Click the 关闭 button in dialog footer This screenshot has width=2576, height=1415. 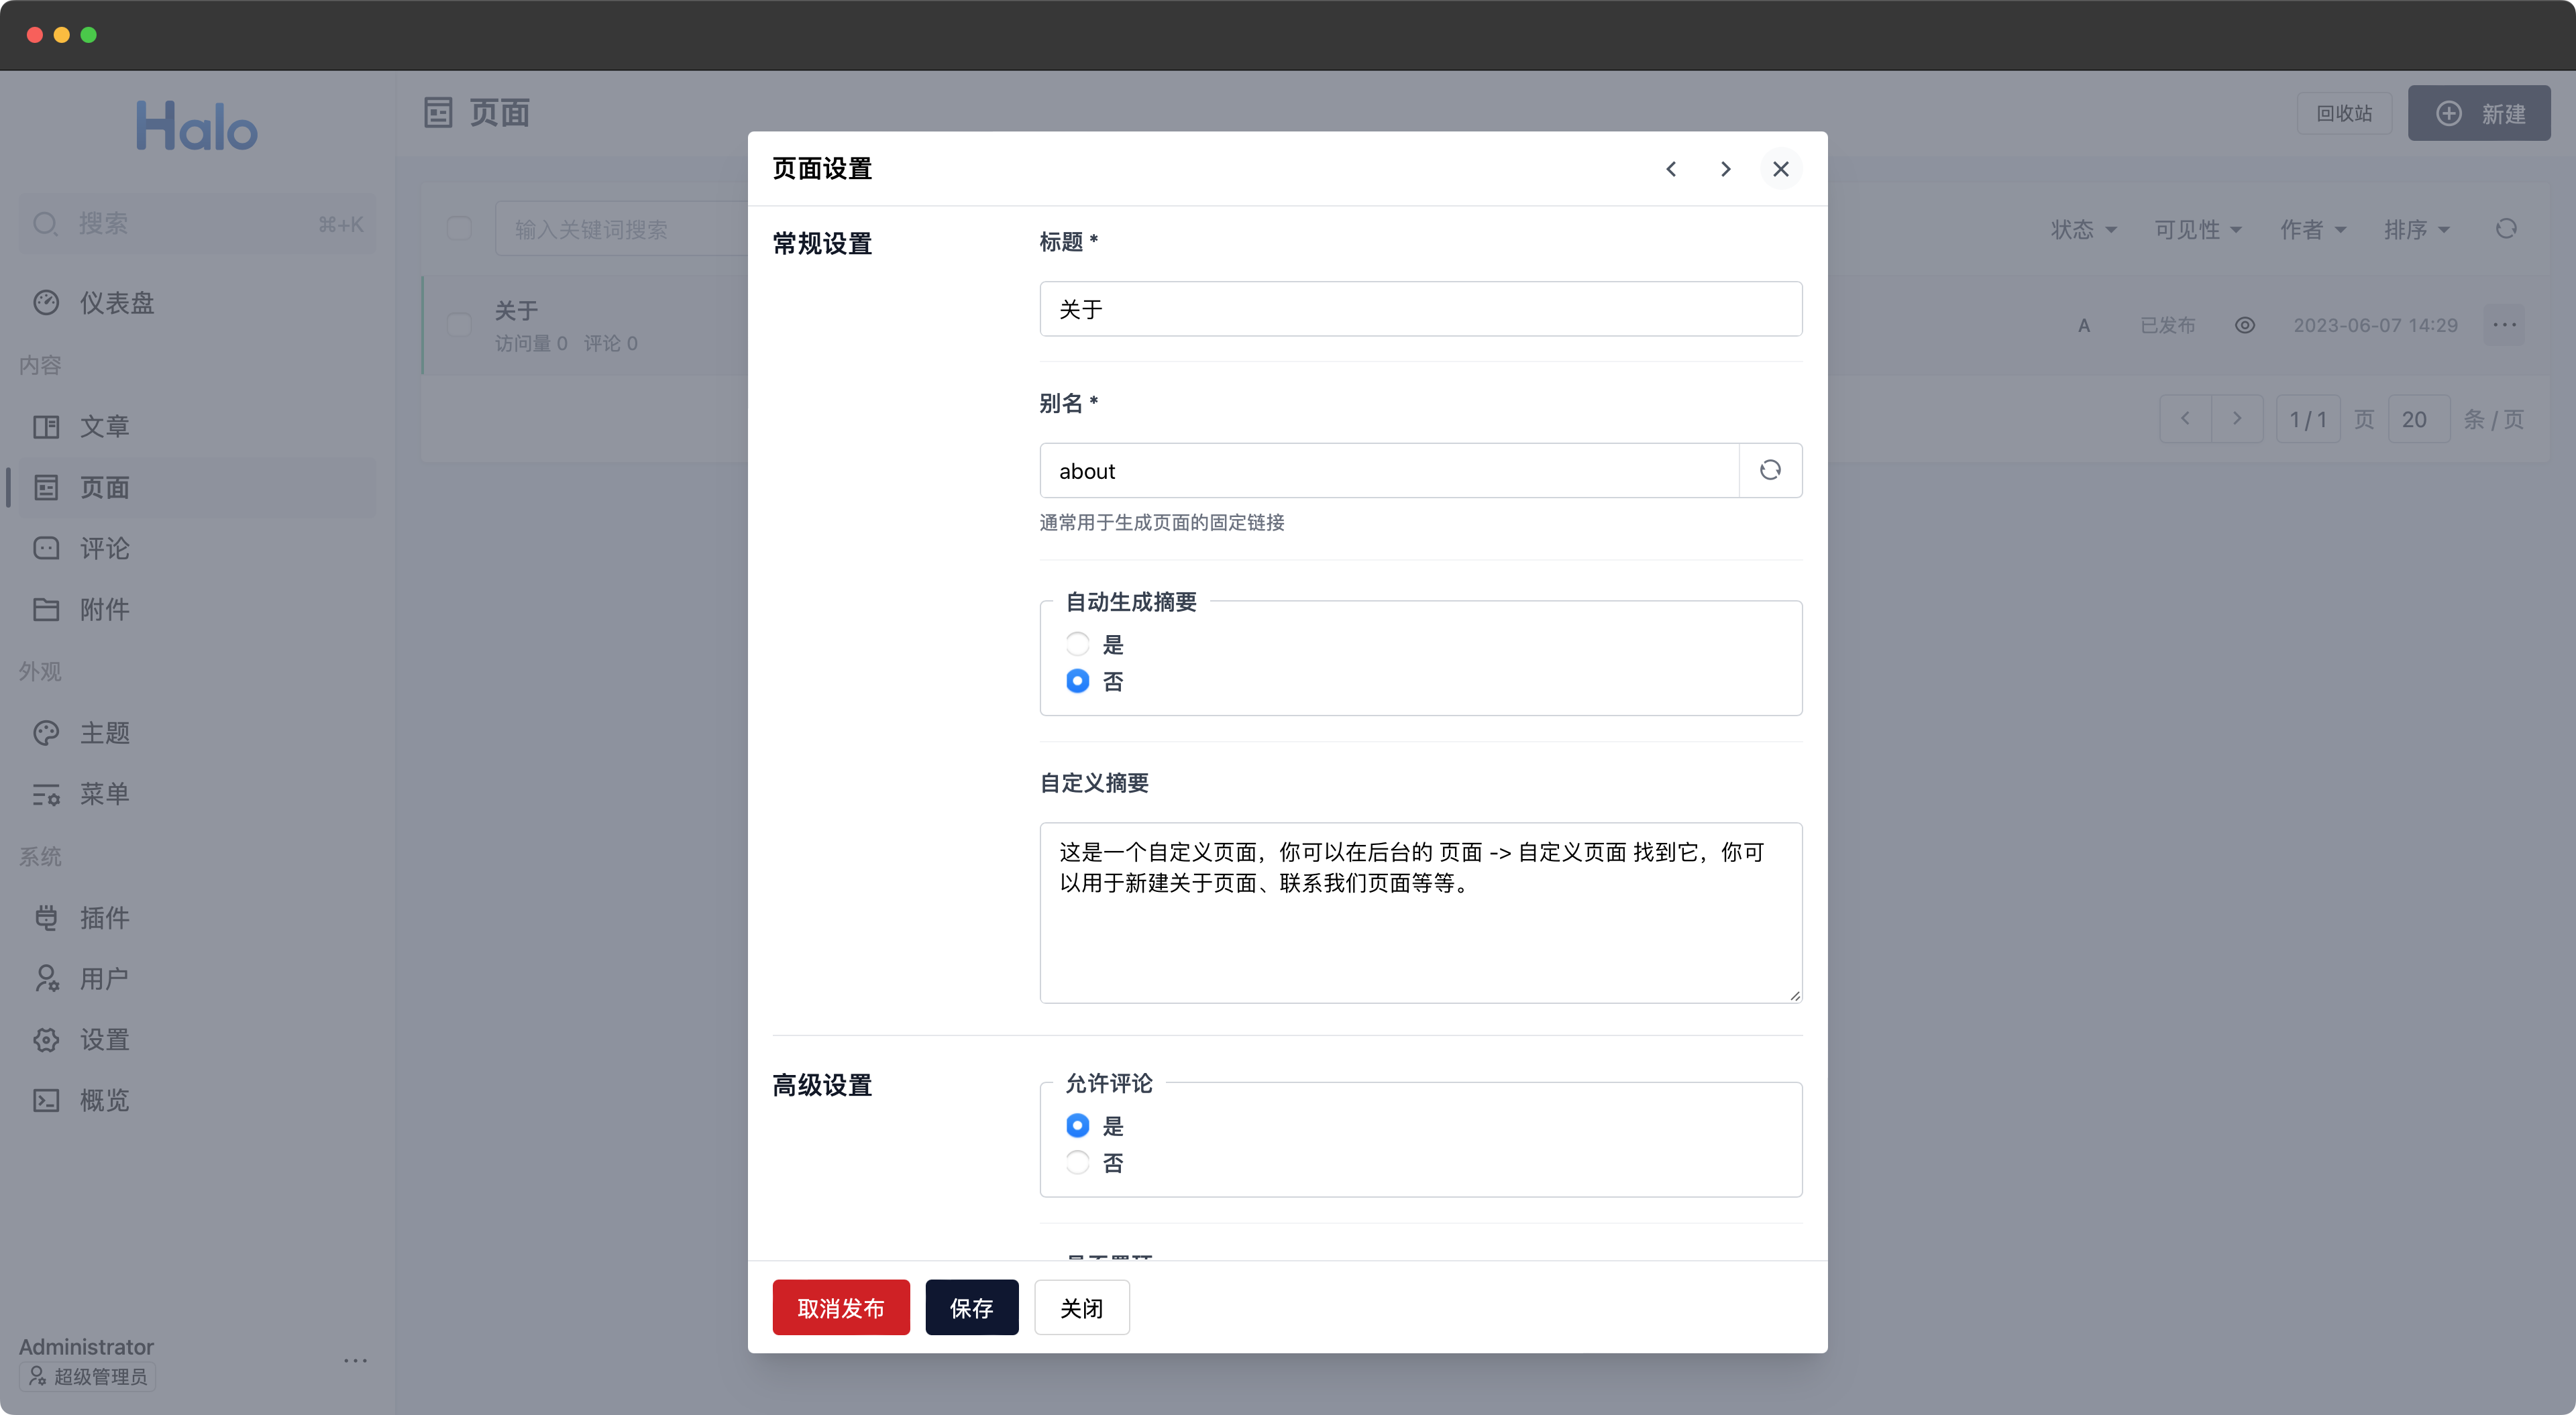[1081, 1308]
